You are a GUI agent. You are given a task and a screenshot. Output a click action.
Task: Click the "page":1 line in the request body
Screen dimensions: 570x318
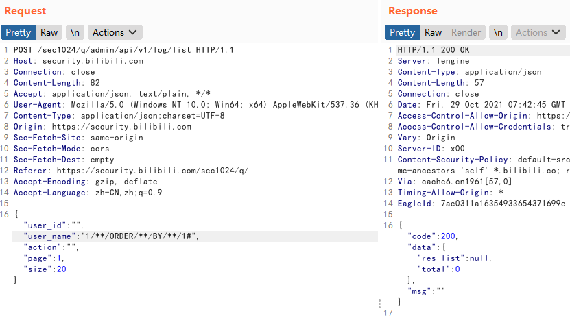click(44, 258)
